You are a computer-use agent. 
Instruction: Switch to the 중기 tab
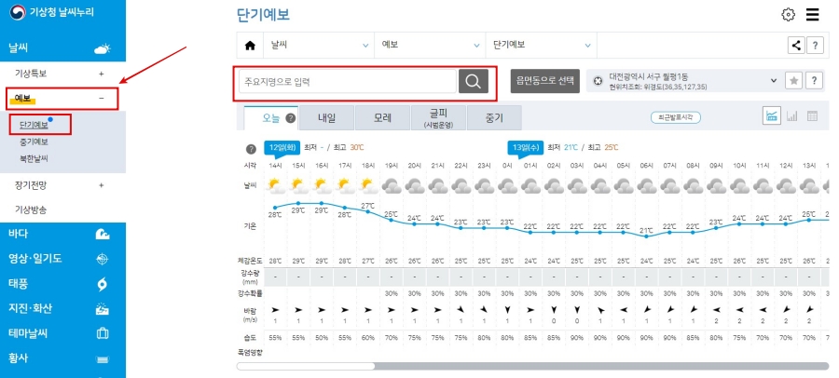pyautogui.click(x=494, y=118)
